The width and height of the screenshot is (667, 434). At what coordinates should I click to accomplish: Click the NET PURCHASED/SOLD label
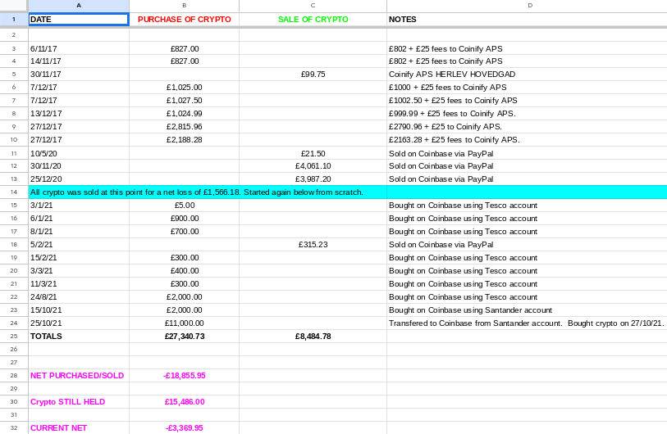coord(79,375)
